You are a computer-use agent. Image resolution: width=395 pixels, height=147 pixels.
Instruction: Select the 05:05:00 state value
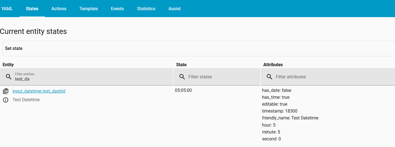click(x=183, y=90)
